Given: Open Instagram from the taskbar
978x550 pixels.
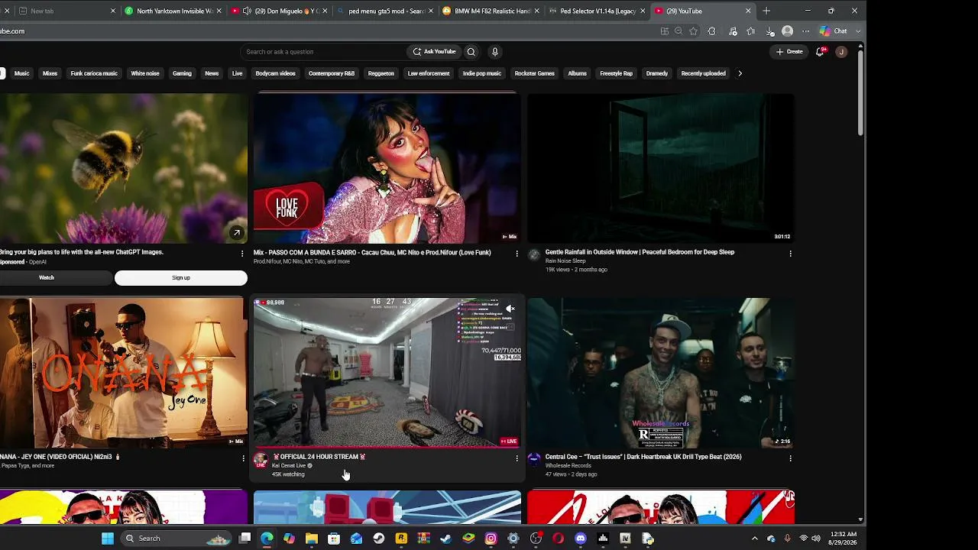Looking at the screenshot, I should pos(491,539).
